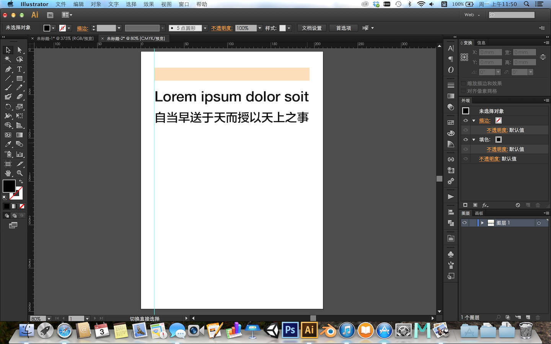Viewport: 551px width, 344px height.
Task: Select the Hand tool
Action: tap(8, 173)
